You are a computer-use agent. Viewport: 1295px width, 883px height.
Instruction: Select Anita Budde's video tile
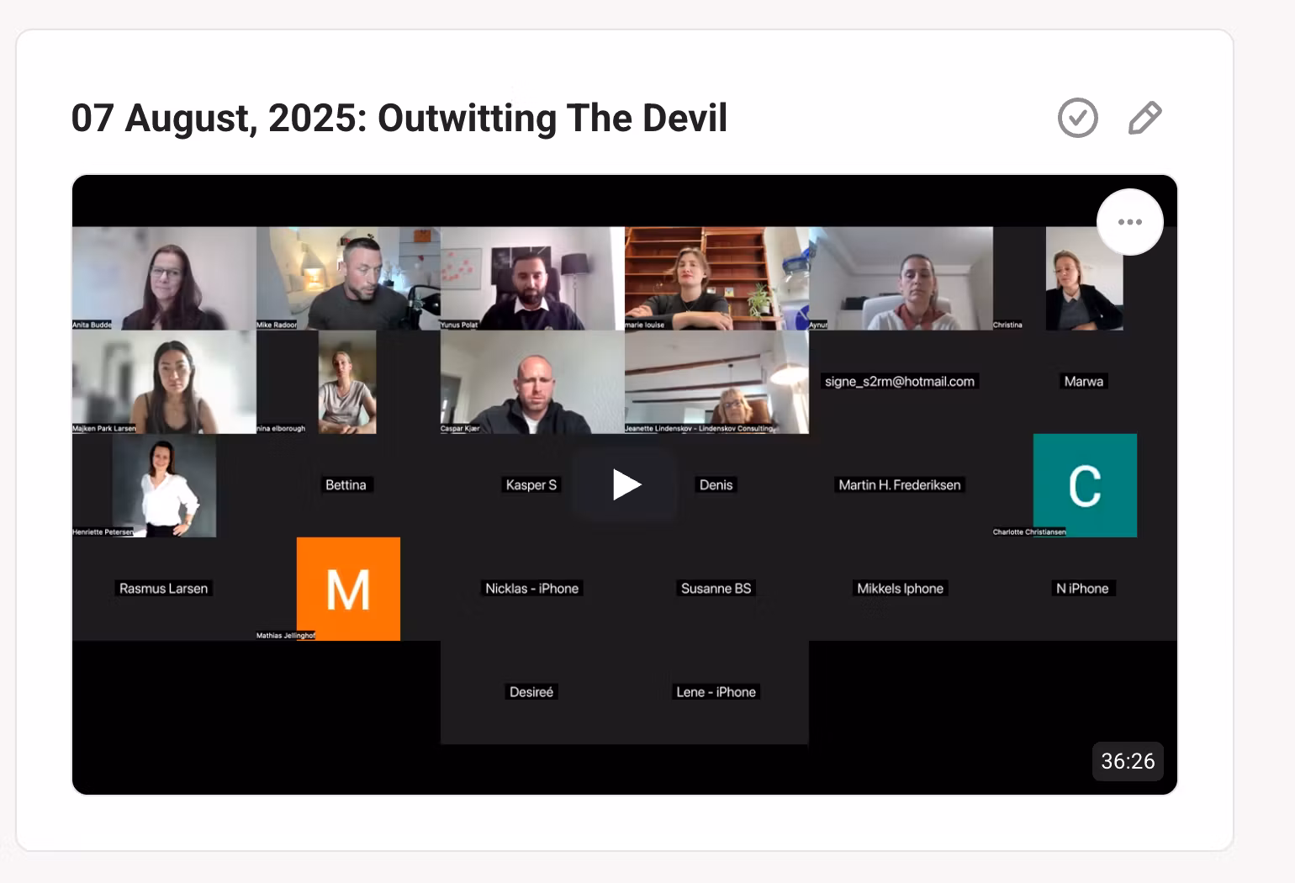tap(164, 278)
